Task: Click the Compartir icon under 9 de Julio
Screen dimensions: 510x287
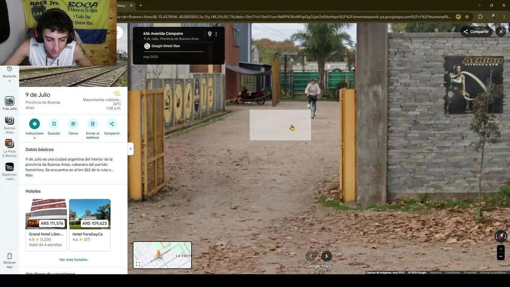Action: [x=112, y=124]
